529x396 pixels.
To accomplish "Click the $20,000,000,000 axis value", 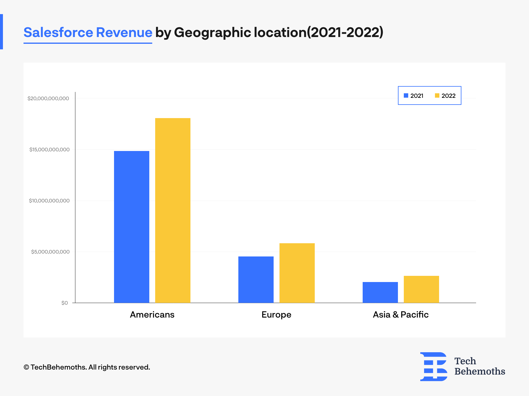I will pos(48,98).
